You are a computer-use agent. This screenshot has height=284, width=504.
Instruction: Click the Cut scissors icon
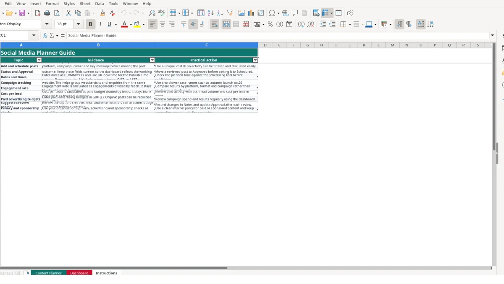pyautogui.click(x=68, y=13)
